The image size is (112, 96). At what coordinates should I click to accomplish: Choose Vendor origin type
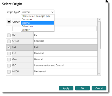pyautogui.click(x=37, y=30)
